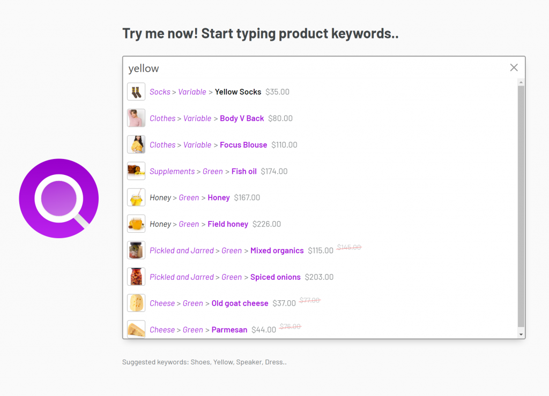Click the Cheese category beside Old goat cheese
This screenshot has width=549, height=396.
(162, 303)
